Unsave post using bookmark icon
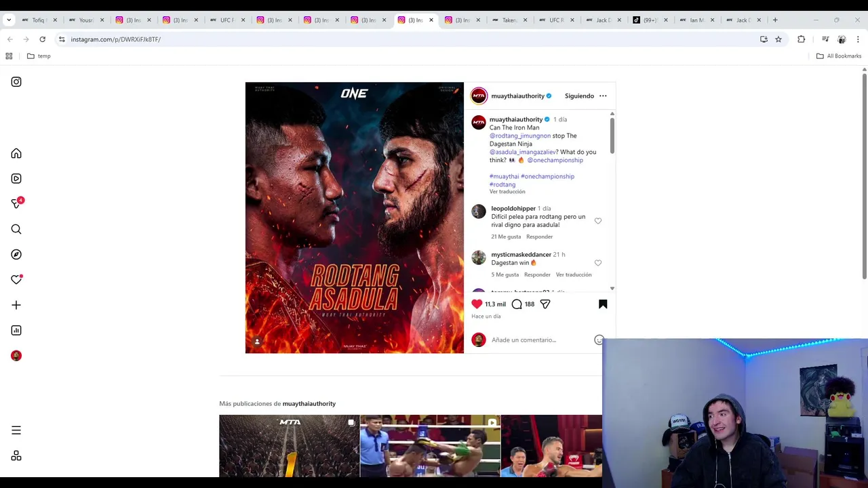 pos(603,304)
